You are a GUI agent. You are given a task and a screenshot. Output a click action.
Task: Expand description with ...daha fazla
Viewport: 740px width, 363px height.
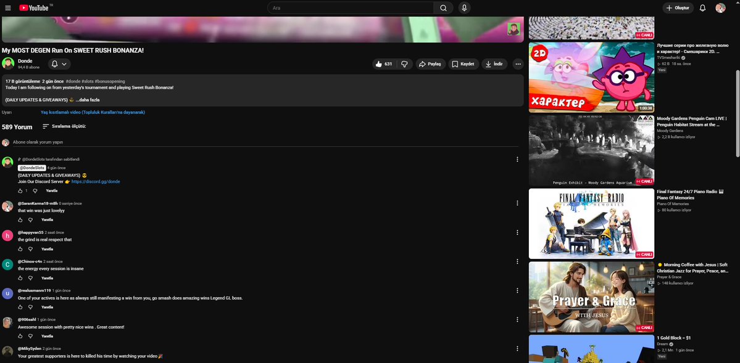(88, 100)
